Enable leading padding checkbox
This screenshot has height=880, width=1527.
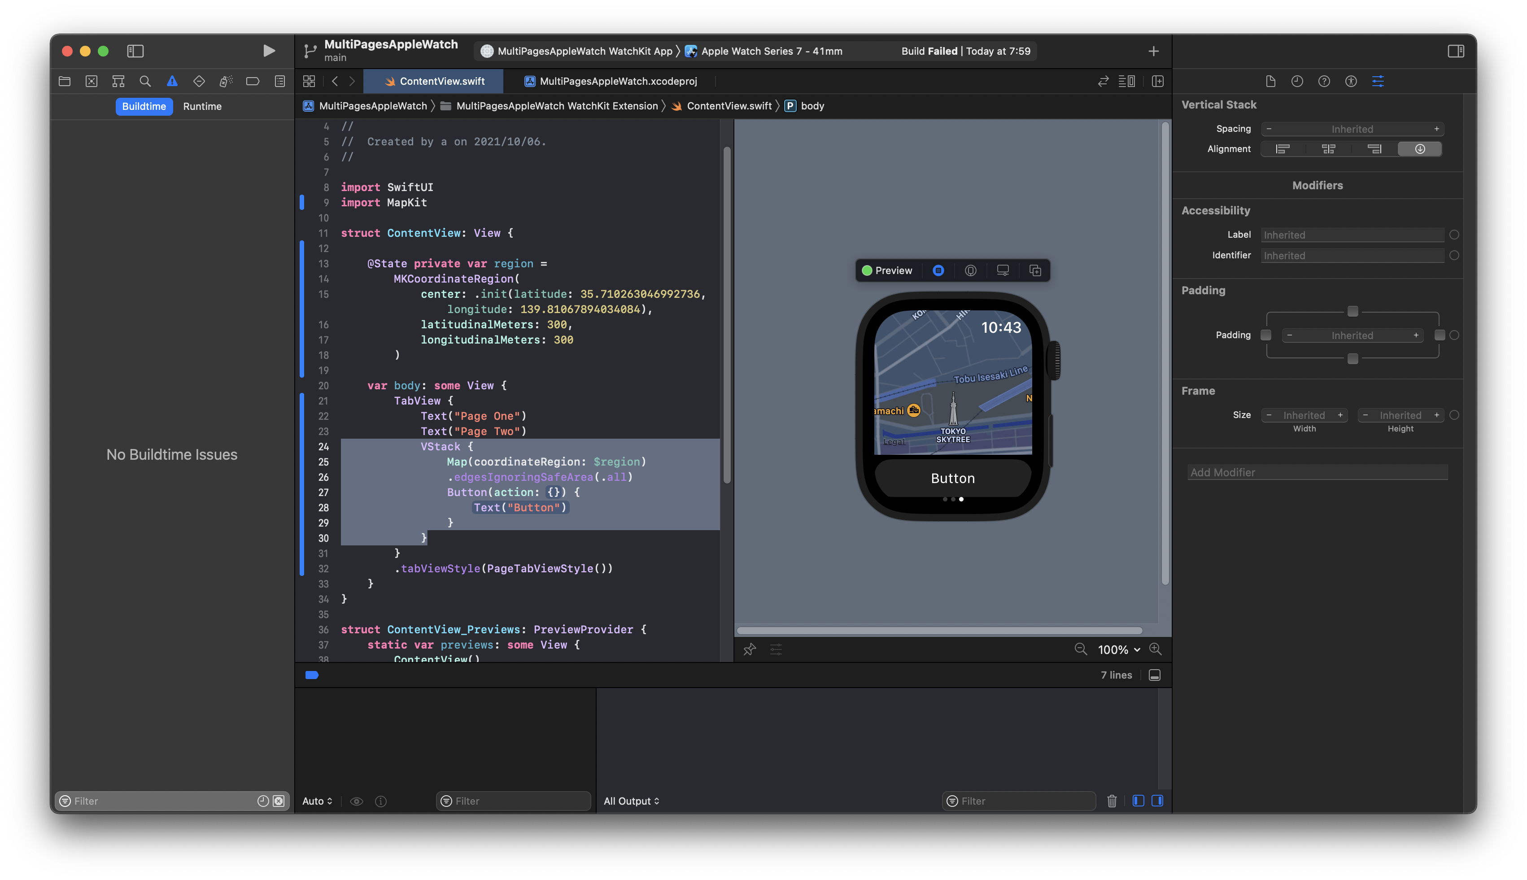[1266, 335]
